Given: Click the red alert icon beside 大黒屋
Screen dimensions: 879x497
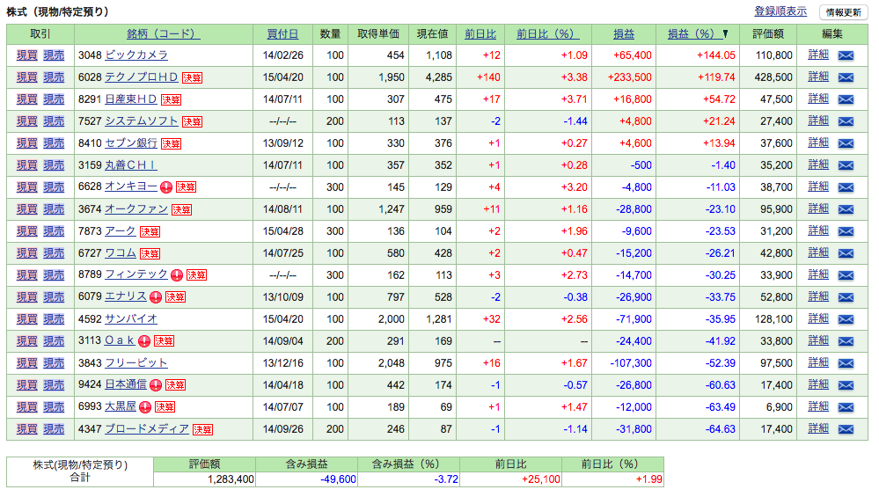Looking at the screenshot, I should 145,406.
